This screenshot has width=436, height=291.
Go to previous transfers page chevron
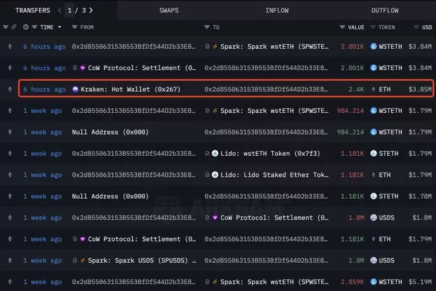click(x=60, y=10)
